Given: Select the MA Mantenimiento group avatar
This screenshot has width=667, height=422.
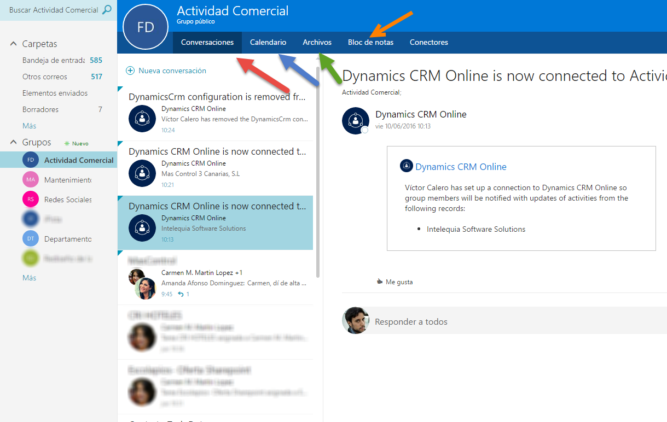Looking at the screenshot, I should click(x=31, y=180).
